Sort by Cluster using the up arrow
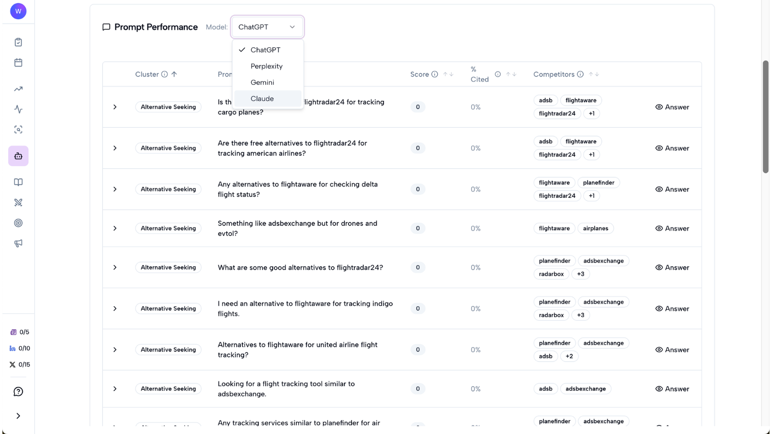The height and width of the screenshot is (434, 772). (174, 74)
